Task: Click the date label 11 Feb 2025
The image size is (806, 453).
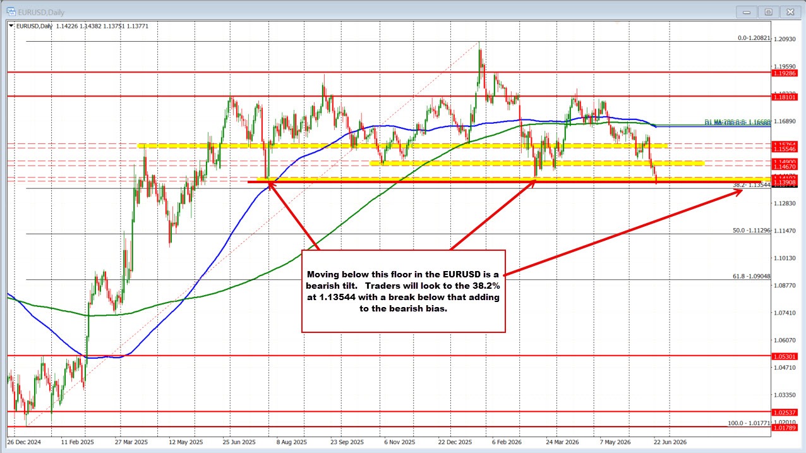Action: 78,442
